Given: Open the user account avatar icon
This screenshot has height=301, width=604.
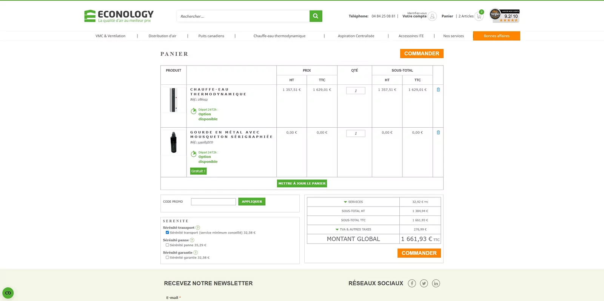Looking at the screenshot, I should pos(432,16).
